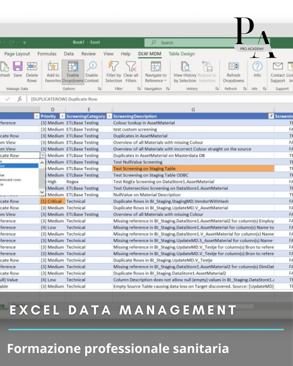
Task: Click 'Duplicate Rows in BI_Staging.StagingMD.VendorWithHash' cell
Action: pyautogui.click(x=193, y=201)
